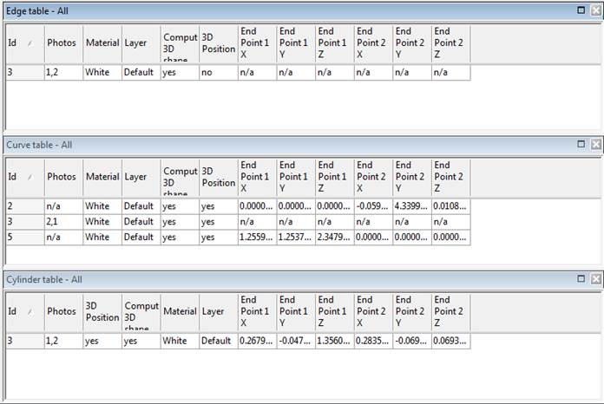Select the Id 2 cell in Curve table
This screenshot has height=404, width=604.
pyautogui.click(x=24, y=206)
